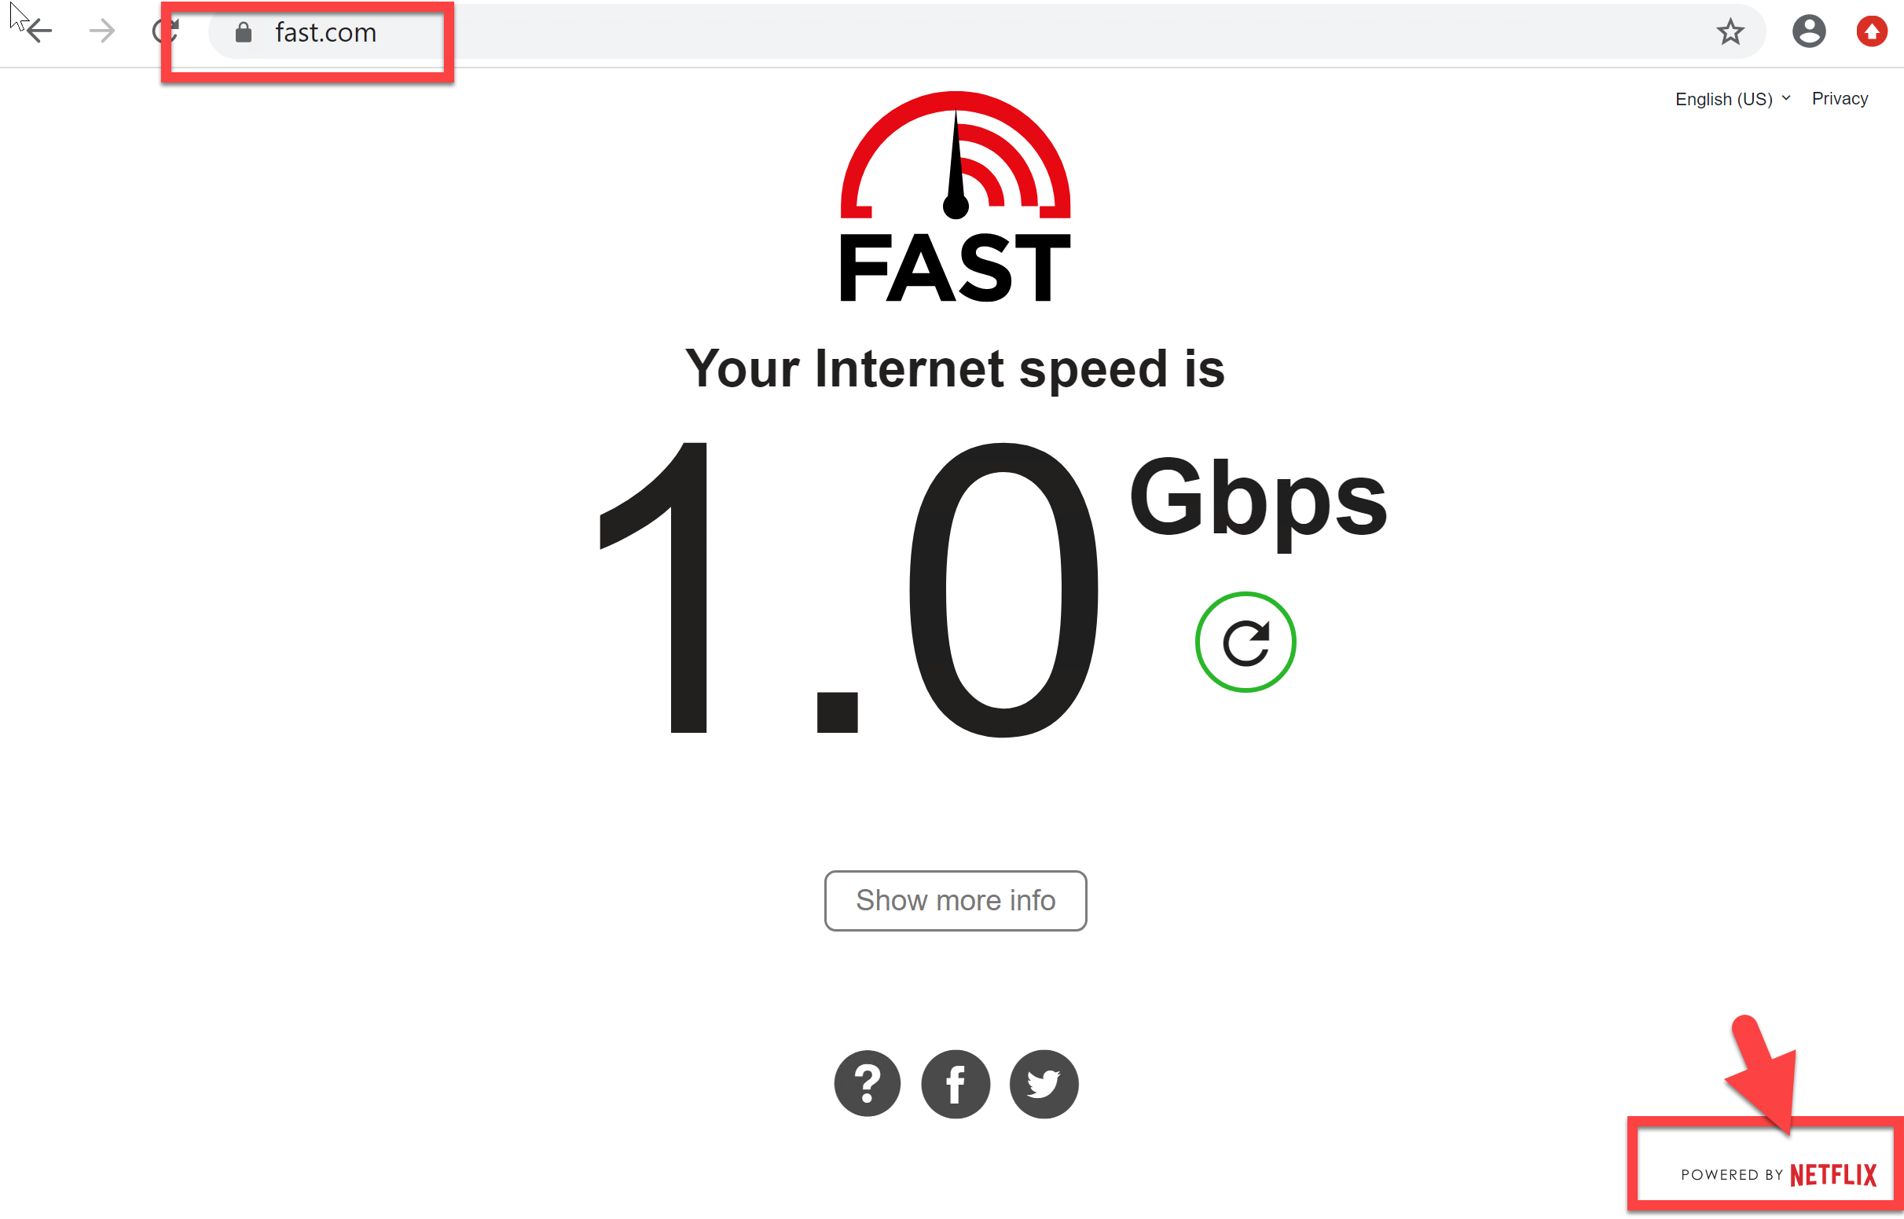Restart the speed test with the green refresh button
1904x1219 pixels.
tap(1245, 642)
